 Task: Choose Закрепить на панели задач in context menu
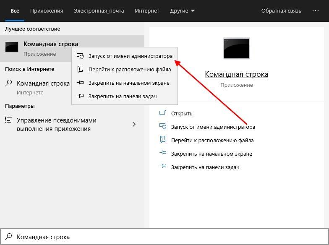[x=125, y=96]
